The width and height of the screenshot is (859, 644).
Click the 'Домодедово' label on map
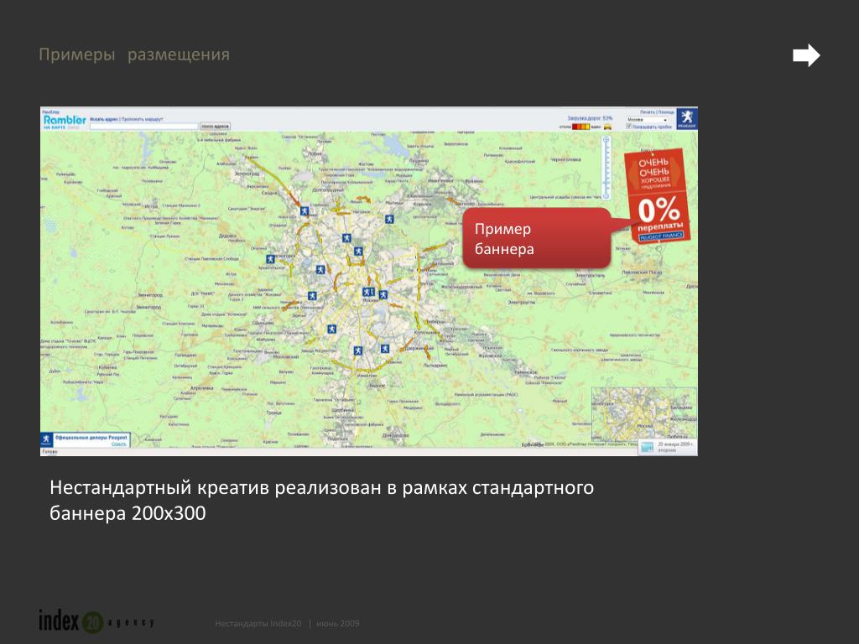tap(396, 436)
